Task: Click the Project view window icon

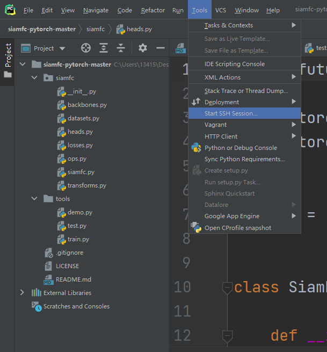Action: (26, 48)
